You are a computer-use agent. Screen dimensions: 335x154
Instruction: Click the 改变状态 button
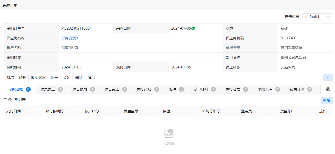(38, 78)
